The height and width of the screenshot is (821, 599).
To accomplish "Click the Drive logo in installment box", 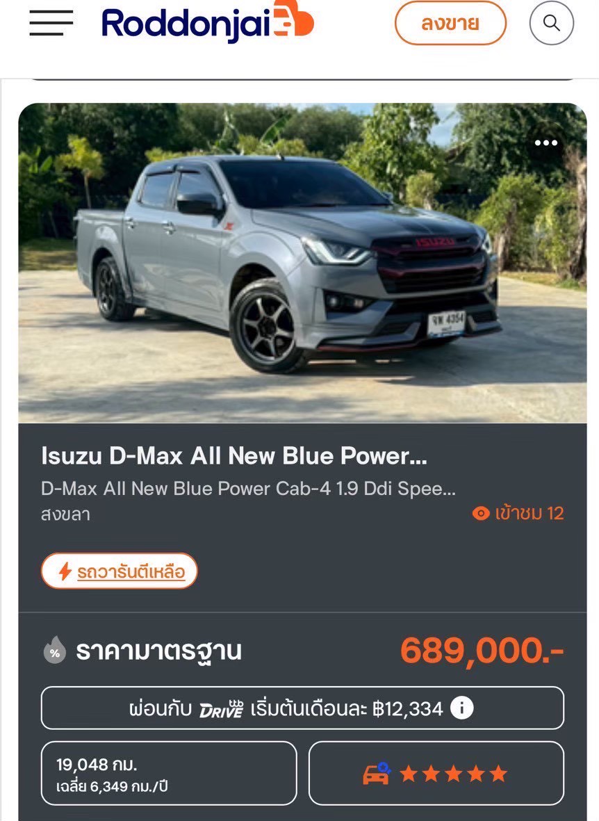I will 222,709.
